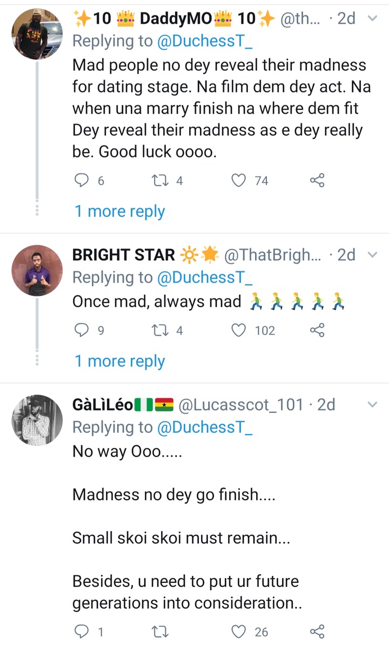Share BRIGHT STAR's tweet using share icon
The image size is (389, 649).
click(317, 330)
